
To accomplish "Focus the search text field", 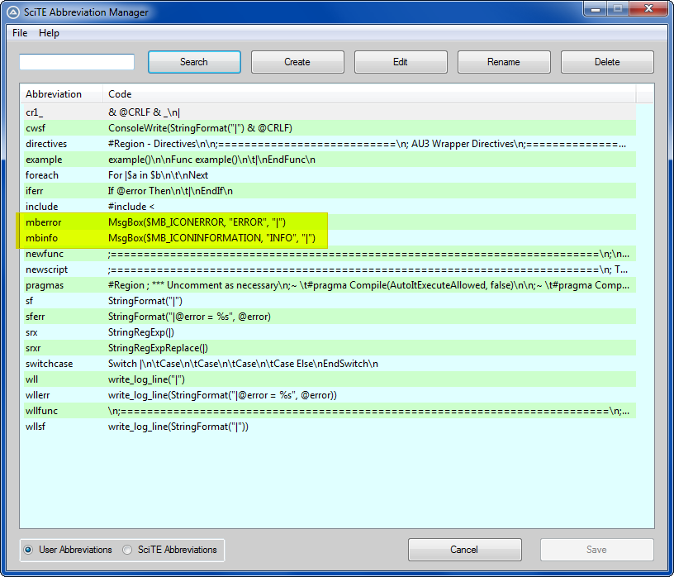I will click(77, 62).
